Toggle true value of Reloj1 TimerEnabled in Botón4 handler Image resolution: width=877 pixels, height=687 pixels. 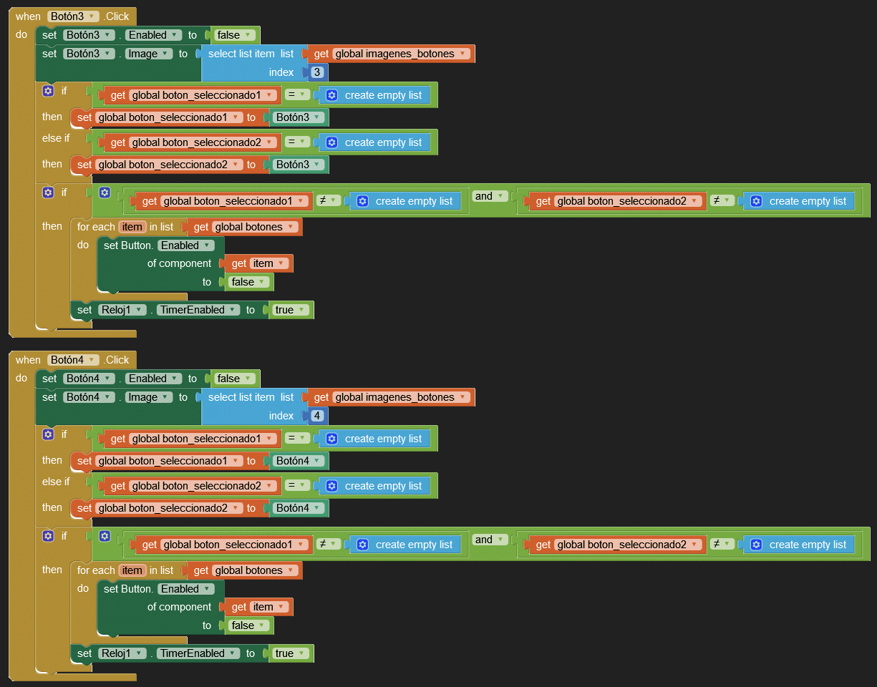(x=289, y=653)
